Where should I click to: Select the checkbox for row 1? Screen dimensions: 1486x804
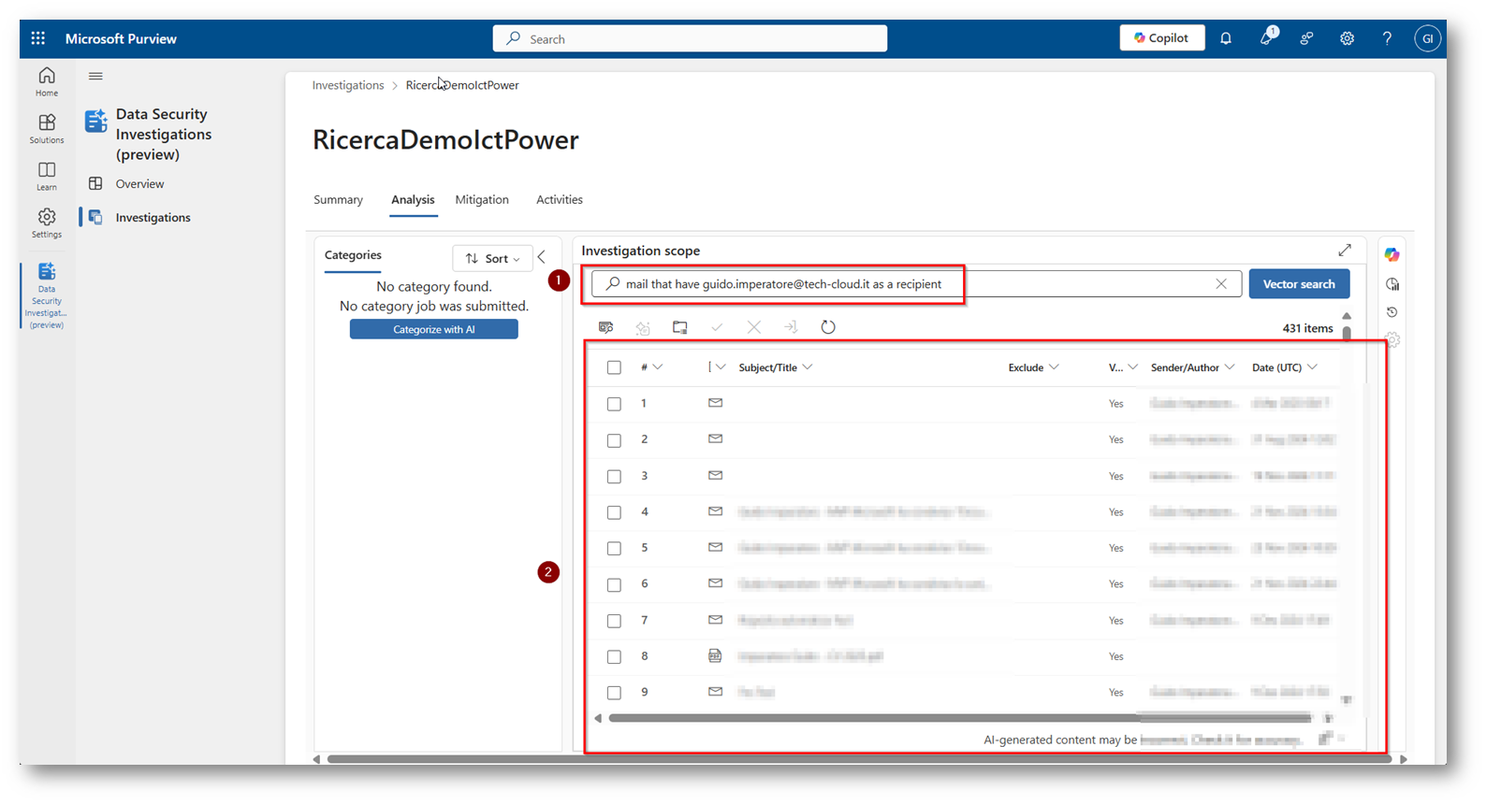pos(614,404)
